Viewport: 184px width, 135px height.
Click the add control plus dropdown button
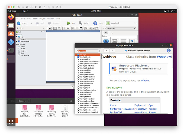click(x=50, y=28)
